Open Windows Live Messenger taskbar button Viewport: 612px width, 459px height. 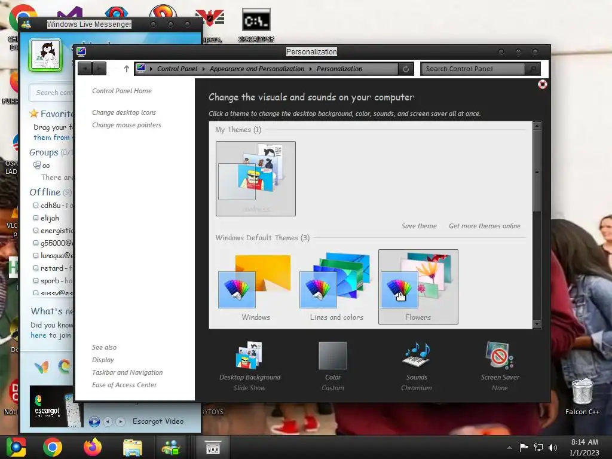click(172, 447)
